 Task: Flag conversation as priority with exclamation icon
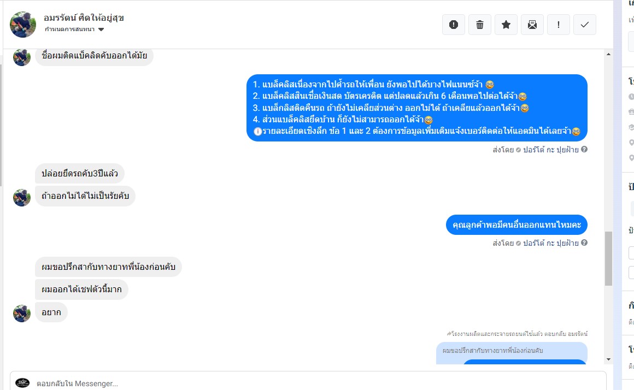tap(559, 25)
